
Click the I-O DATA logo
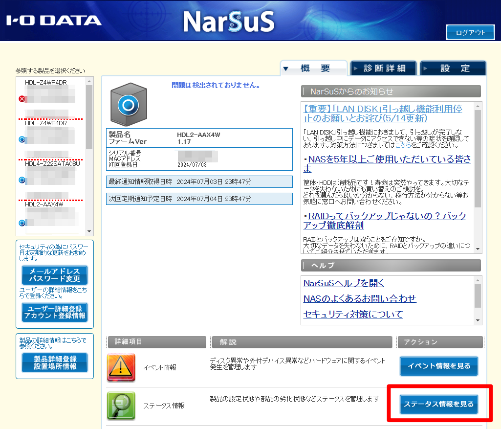pos(54,21)
